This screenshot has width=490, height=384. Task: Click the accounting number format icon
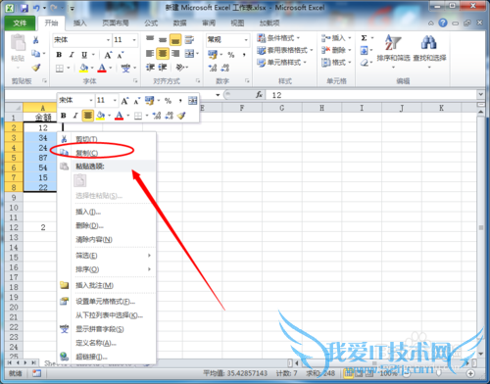point(213,55)
